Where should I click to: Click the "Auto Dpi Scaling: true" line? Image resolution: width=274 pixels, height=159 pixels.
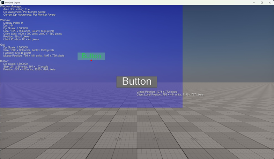click(x=16, y=9)
